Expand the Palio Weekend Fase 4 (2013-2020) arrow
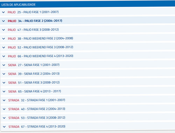This screenshot has height=133, width=175. click(4, 56)
